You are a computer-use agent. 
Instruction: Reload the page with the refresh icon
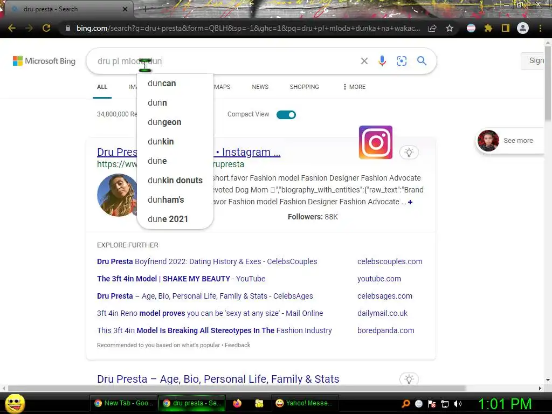click(46, 28)
